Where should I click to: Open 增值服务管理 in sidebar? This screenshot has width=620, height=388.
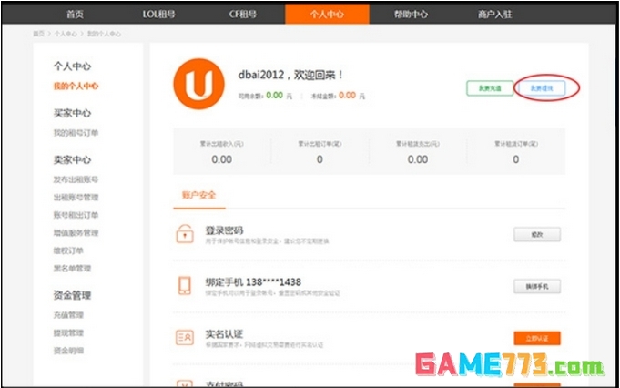76,232
